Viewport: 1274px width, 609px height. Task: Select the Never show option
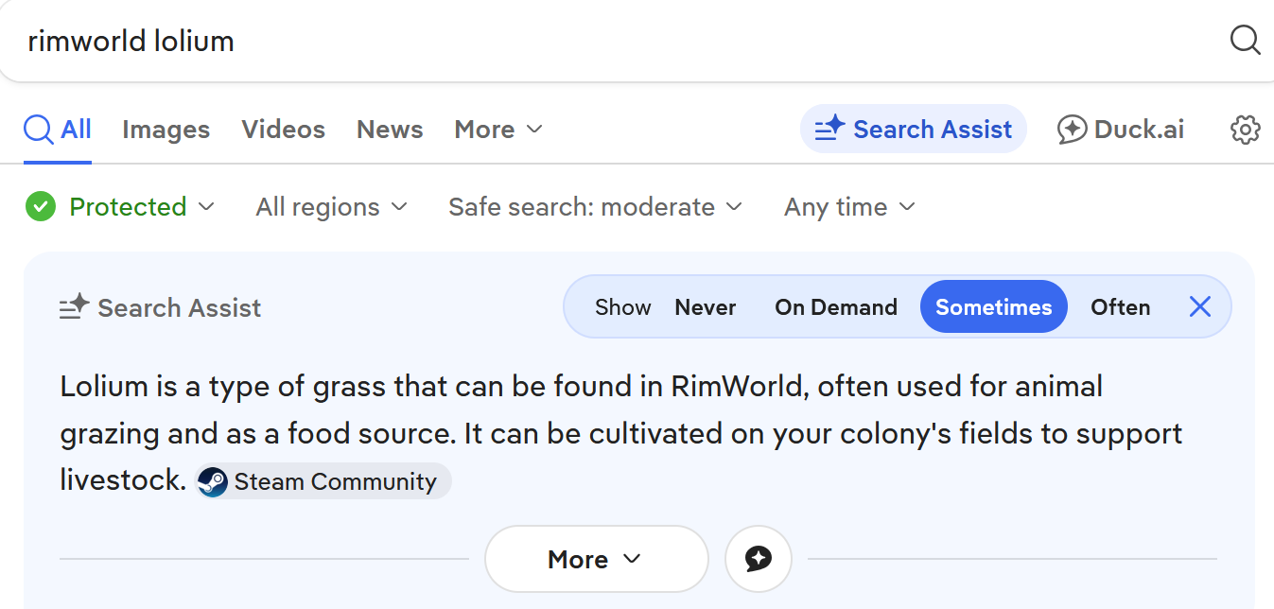(706, 307)
